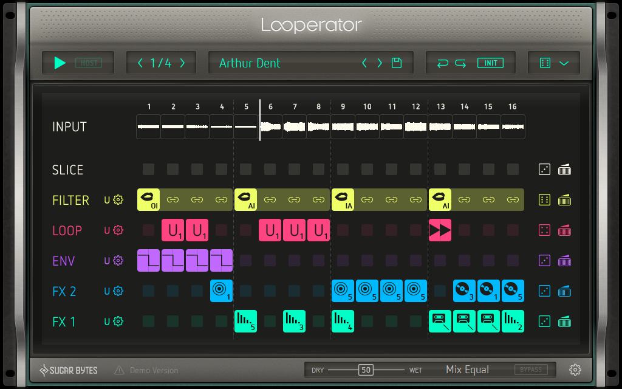The height and width of the screenshot is (389, 622).
Task: Expand the randomize options chevron
Action: pos(564,63)
